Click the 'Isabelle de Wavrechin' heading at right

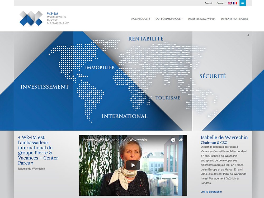pos(224,137)
